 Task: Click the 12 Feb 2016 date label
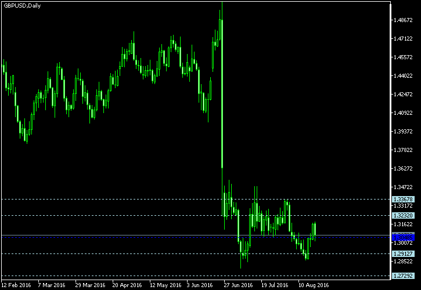pos(16,285)
